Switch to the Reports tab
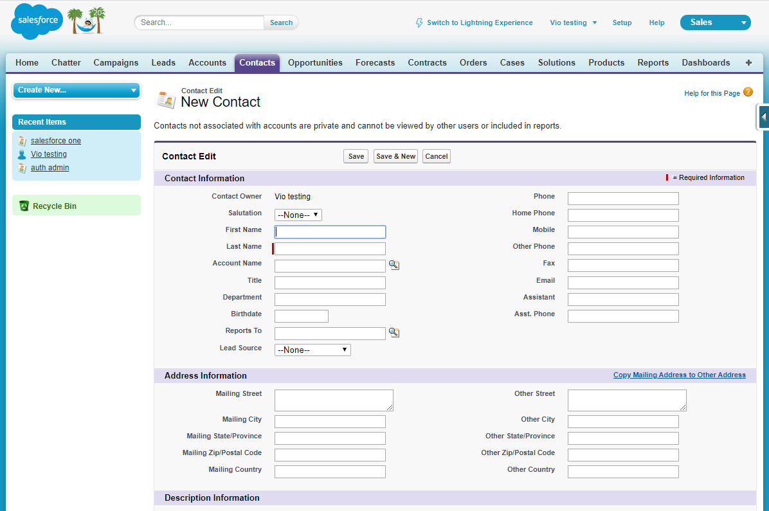769x511 pixels. [x=653, y=63]
